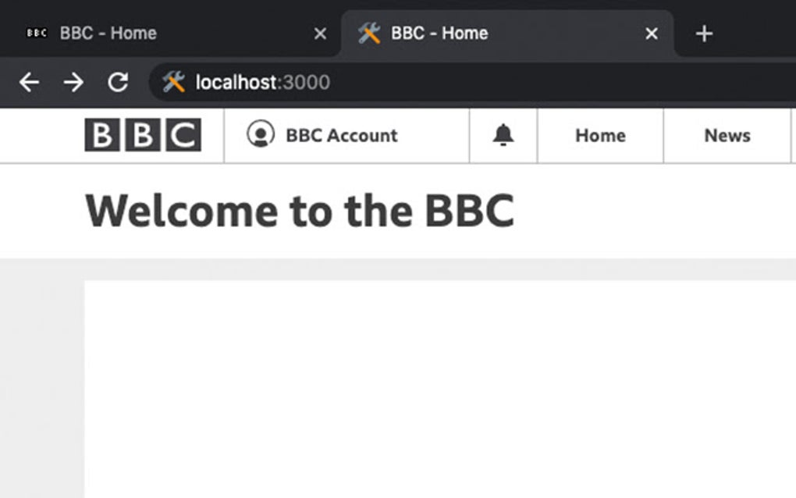Close the active BBC - Home tab
Image resolution: width=796 pixels, height=498 pixels.
tap(652, 33)
